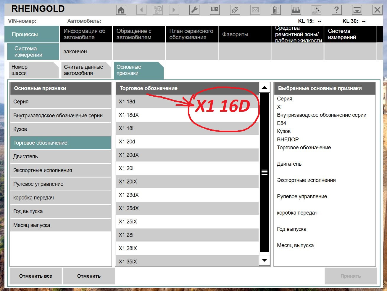This screenshot has width=387, height=291.
Task: Open the Обращение с автомобилем tab
Action: (139, 34)
